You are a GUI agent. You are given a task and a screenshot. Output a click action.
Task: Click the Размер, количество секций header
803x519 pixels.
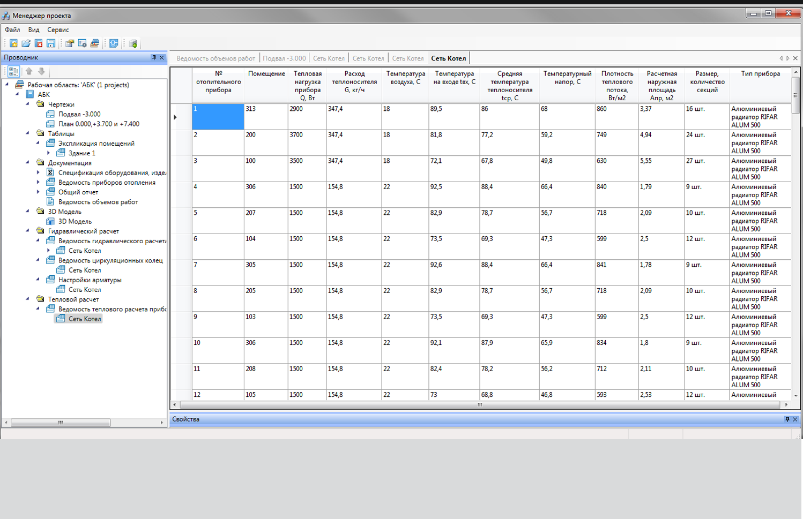point(707,85)
